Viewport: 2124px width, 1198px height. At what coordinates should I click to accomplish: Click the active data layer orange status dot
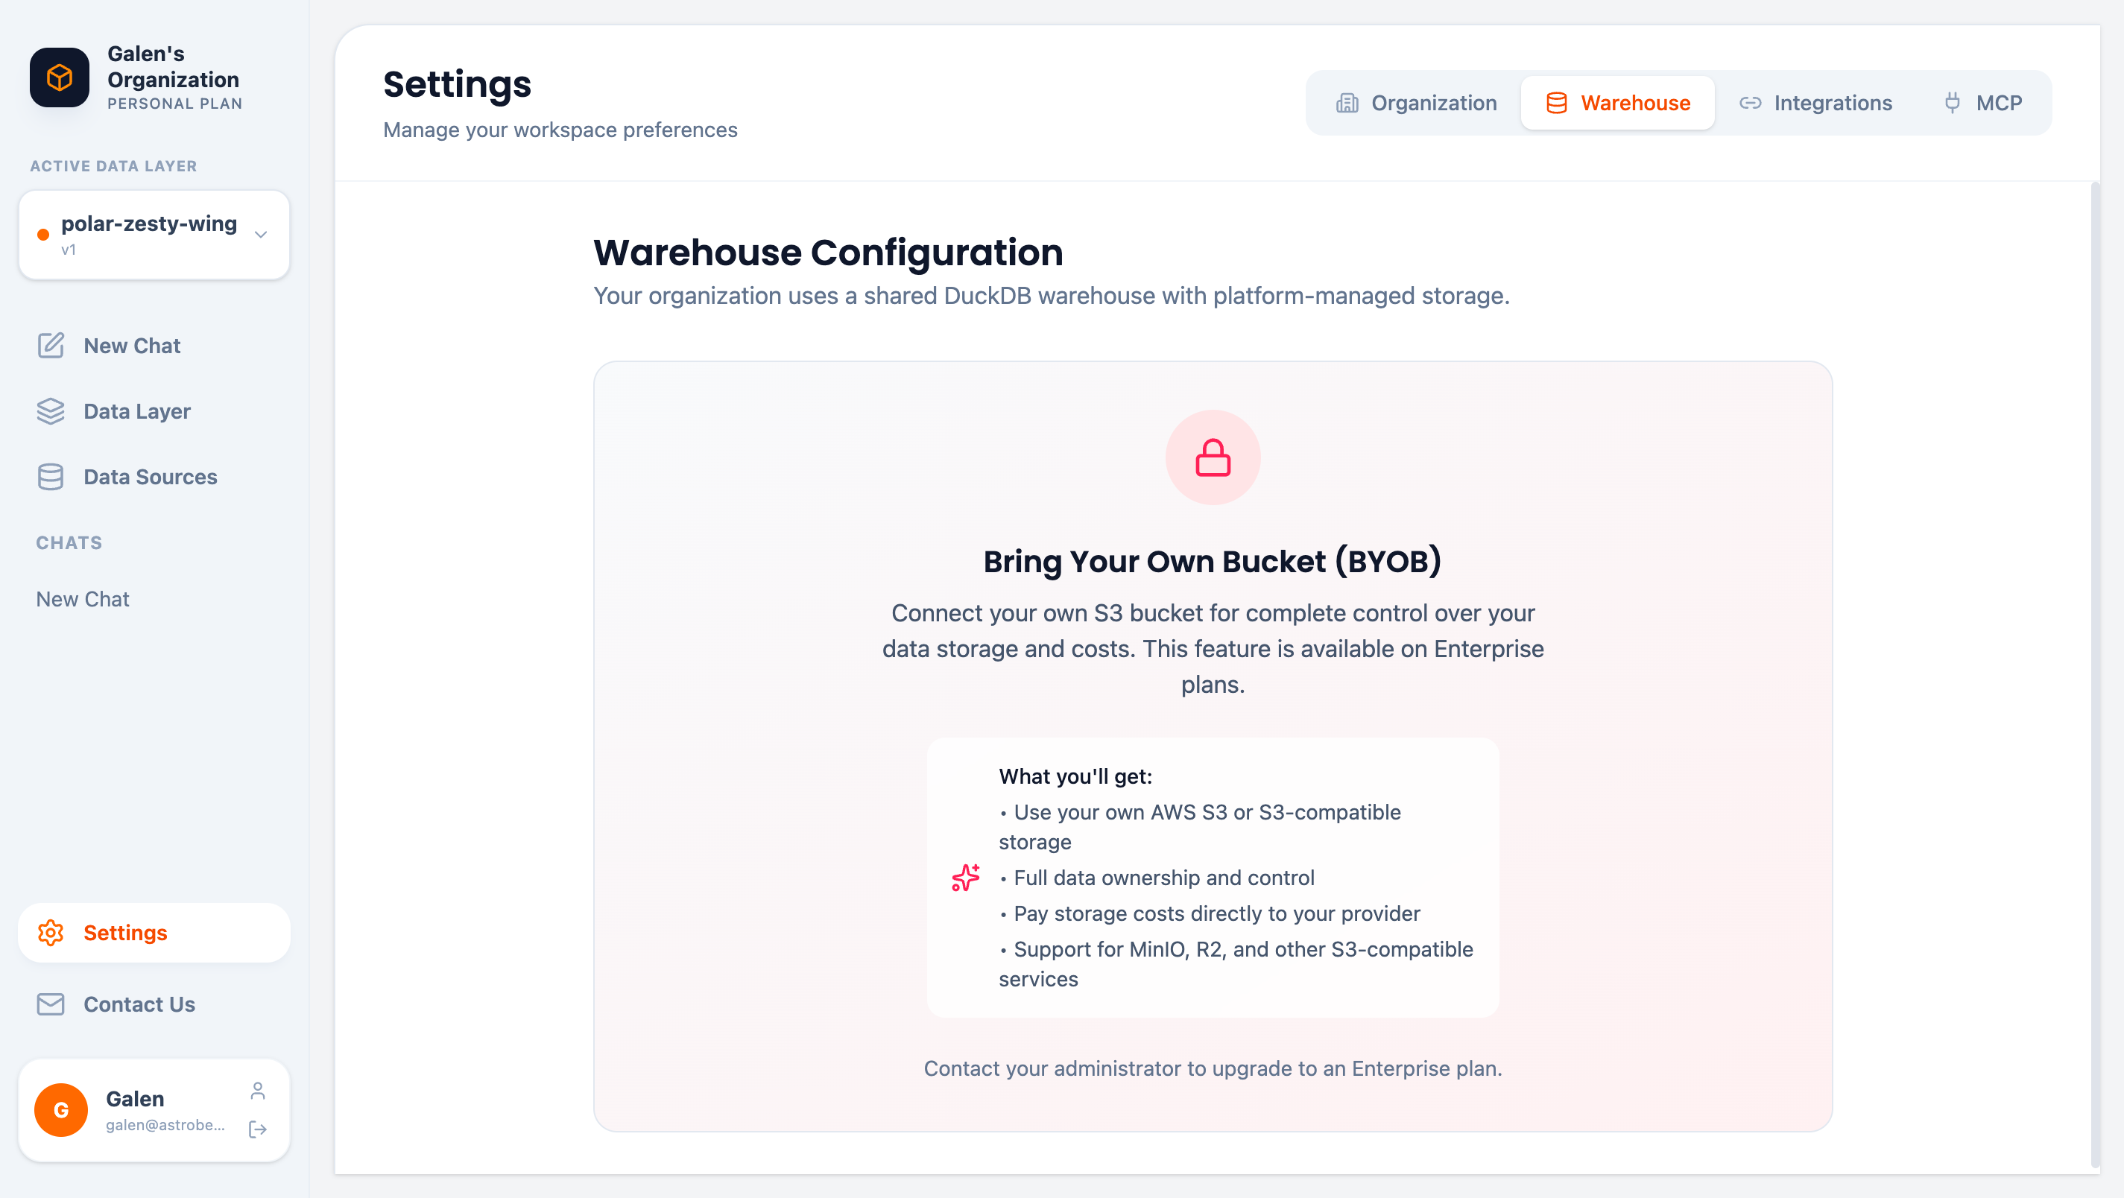click(x=44, y=235)
